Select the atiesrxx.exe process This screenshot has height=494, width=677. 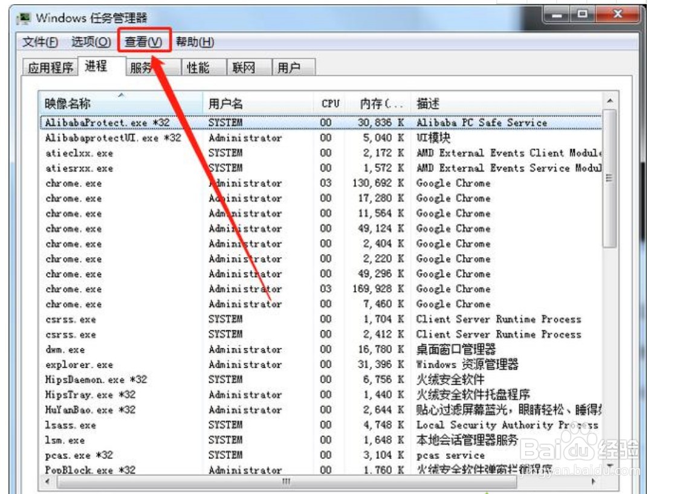pyautogui.click(x=321, y=168)
